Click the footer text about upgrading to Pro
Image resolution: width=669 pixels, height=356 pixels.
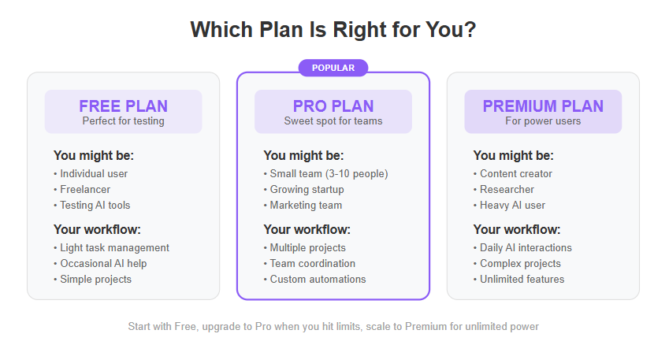coord(333,327)
